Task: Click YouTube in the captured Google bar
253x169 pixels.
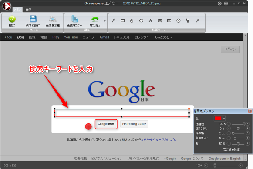Action: point(71,37)
